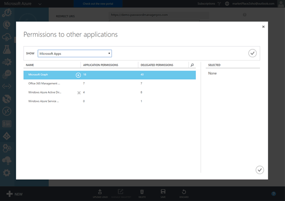Click the Discard icon in bottom bar
The height and width of the screenshot is (201, 285).
coord(184,193)
